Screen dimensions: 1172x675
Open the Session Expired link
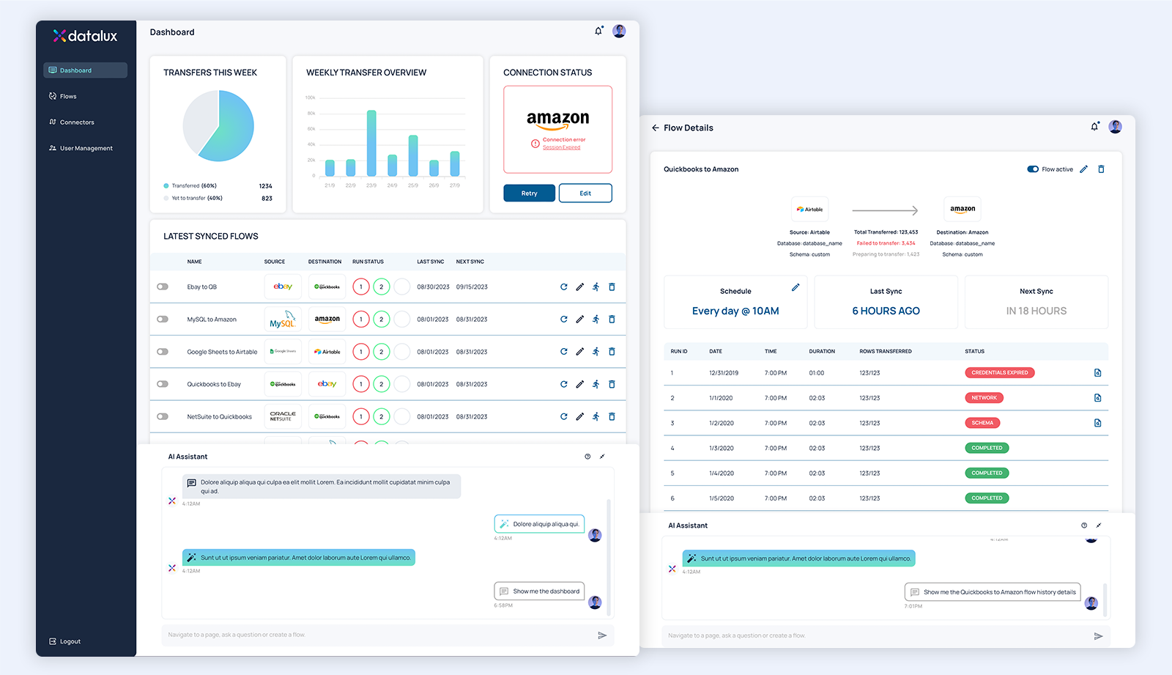561,147
